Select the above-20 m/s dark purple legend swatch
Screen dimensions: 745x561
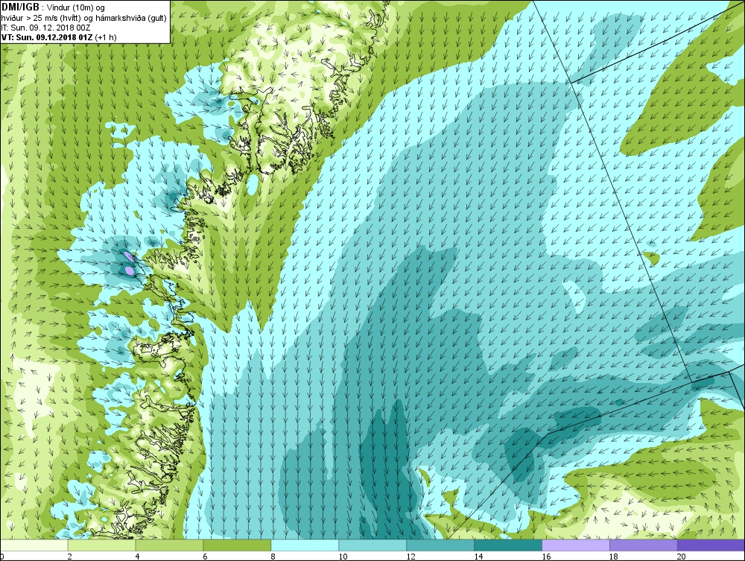[x=711, y=545]
